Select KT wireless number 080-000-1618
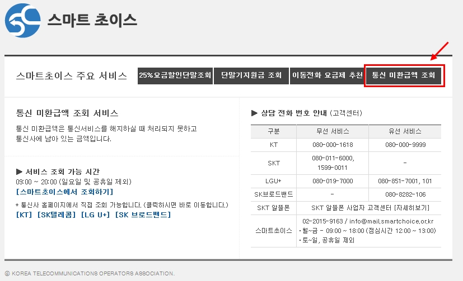The height and width of the screenshot is (281, 463). (333, 145)
